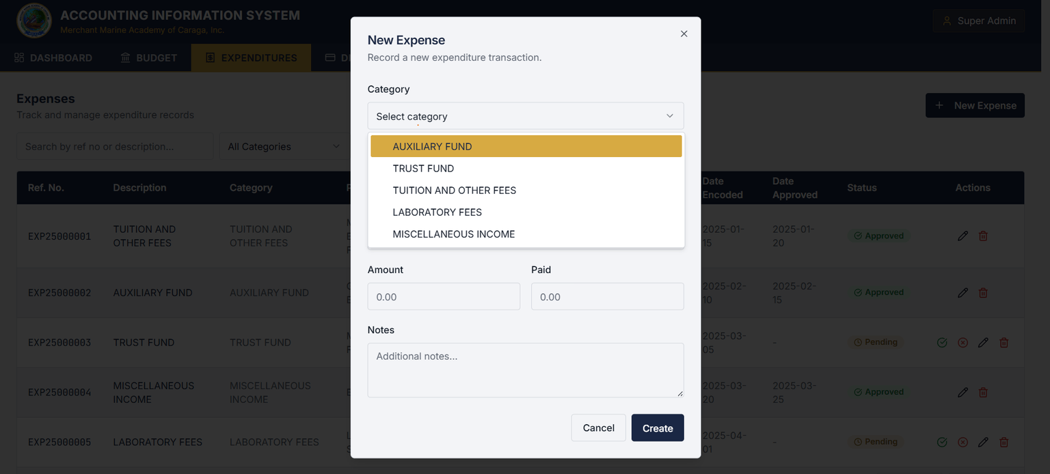Viewport: 1050px width, 474px height.
Task: Edit expense EXP25000005 with pencil icon
Action: click(x=983, y=442)
